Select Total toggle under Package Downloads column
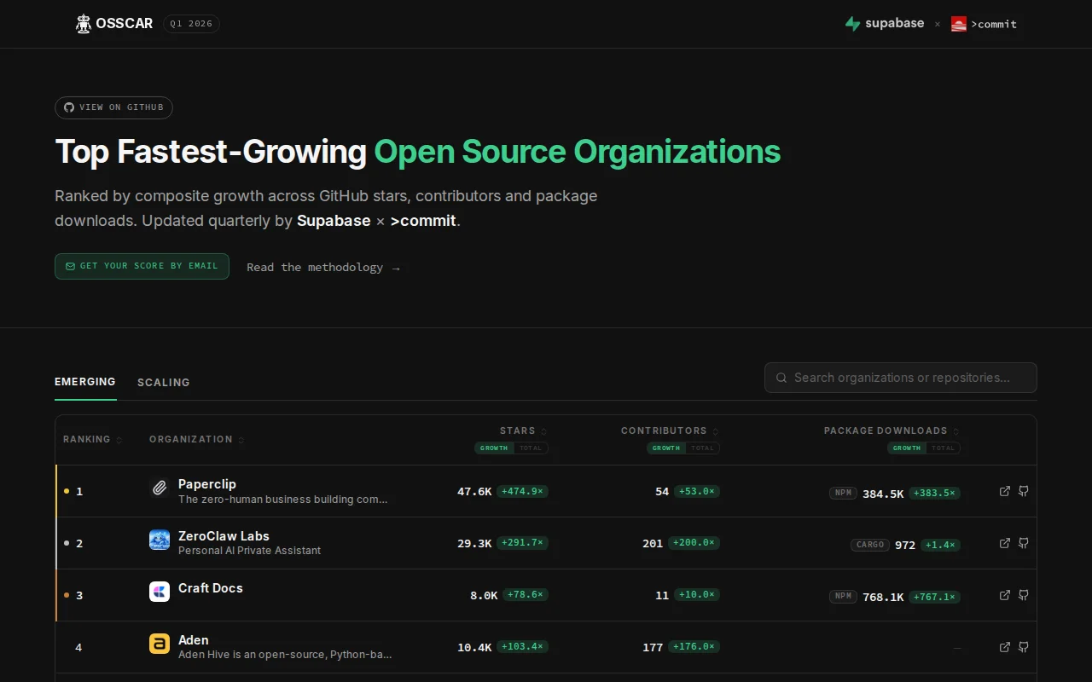Image resolution: width=1092 pixels, height=682 pixels. coord(943,448)
